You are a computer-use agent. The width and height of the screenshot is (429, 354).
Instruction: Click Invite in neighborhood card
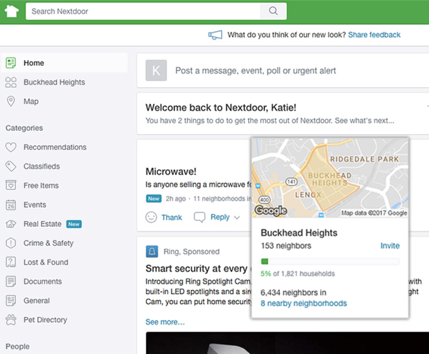click(x=390, y=246)
